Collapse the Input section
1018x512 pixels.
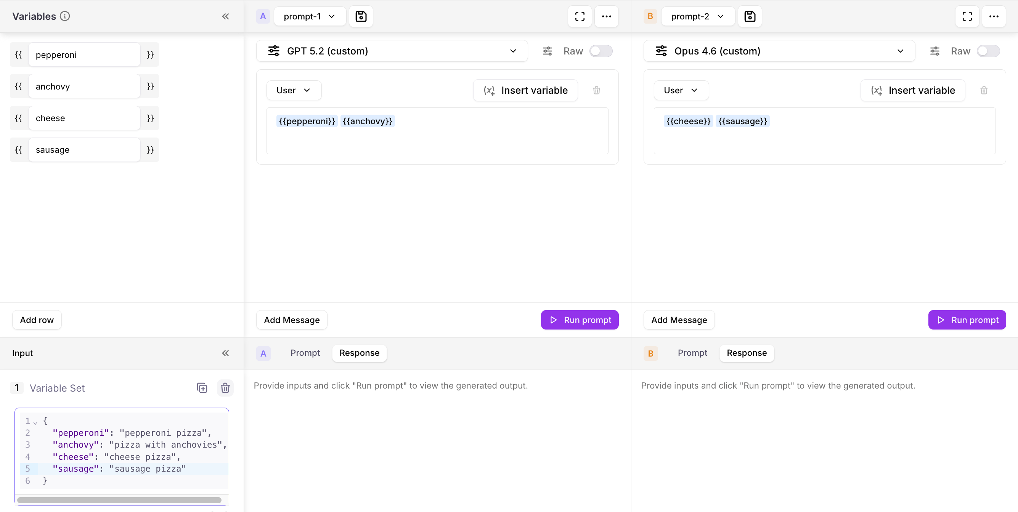[225, 353]
